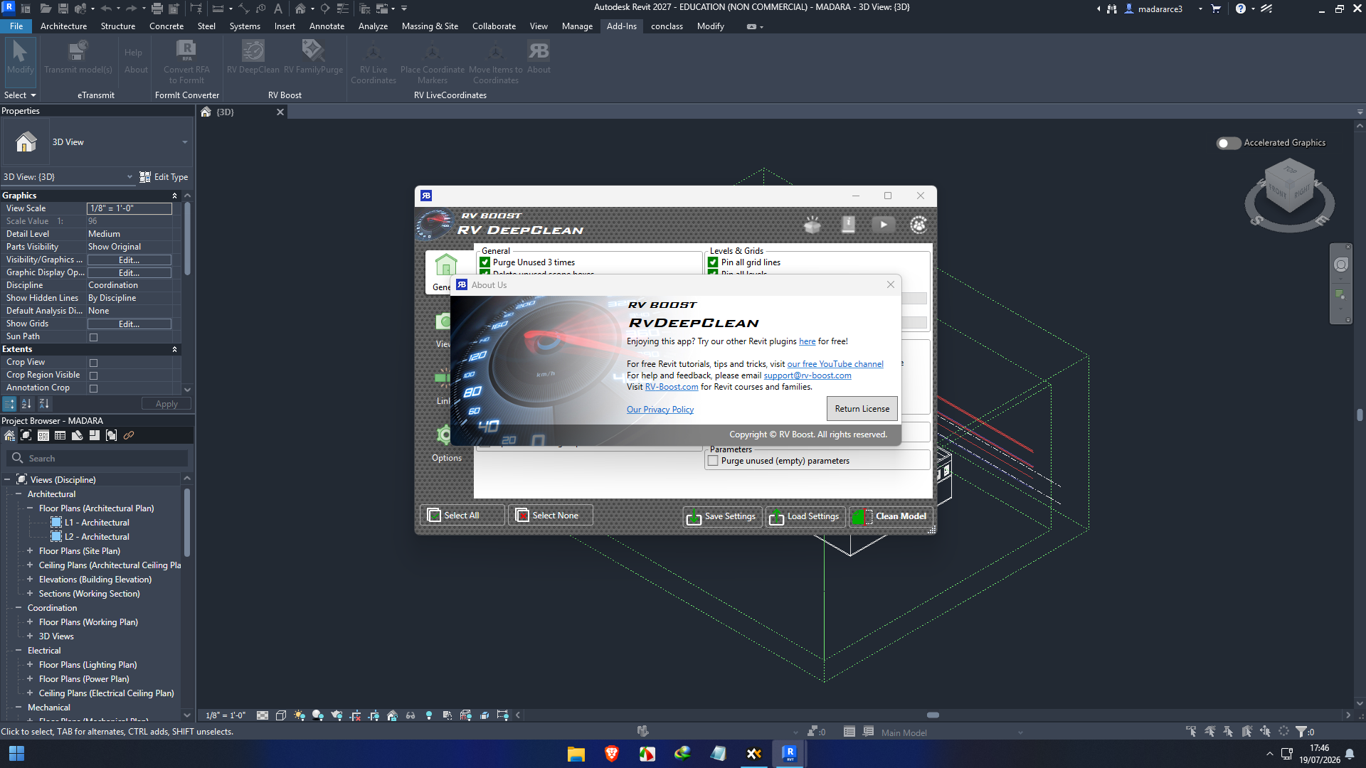Click the View Scale value field
The height and width of the screenshot is (768, 1366).
click(x=129, y=208)
